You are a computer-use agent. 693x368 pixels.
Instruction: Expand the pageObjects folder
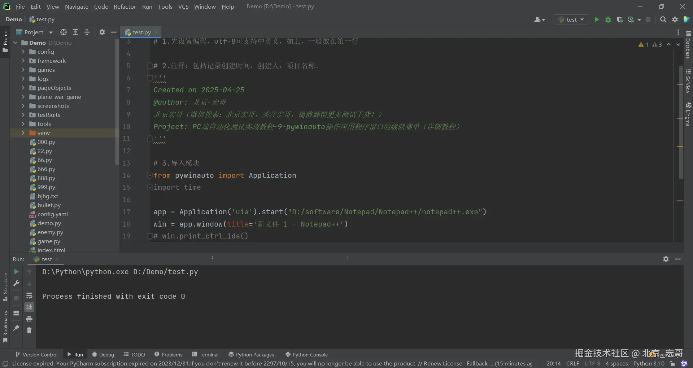(x=23, y=88)
